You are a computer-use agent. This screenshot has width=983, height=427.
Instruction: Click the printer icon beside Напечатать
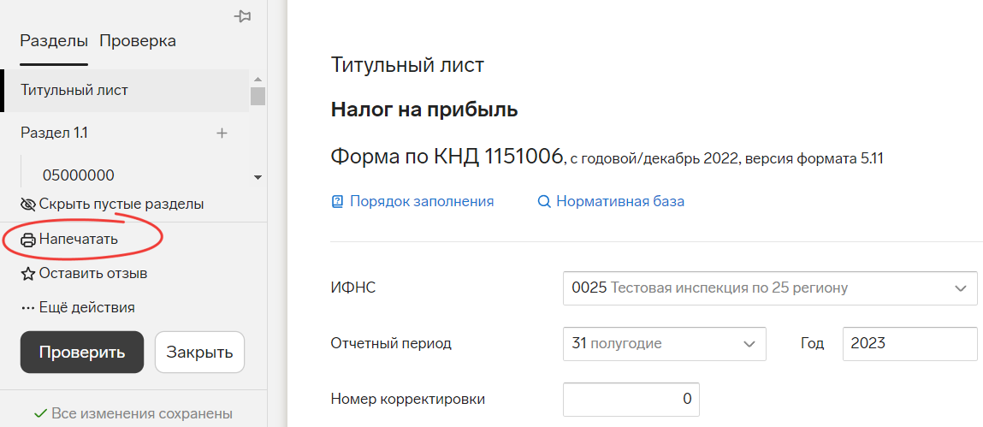click(28, 240)
